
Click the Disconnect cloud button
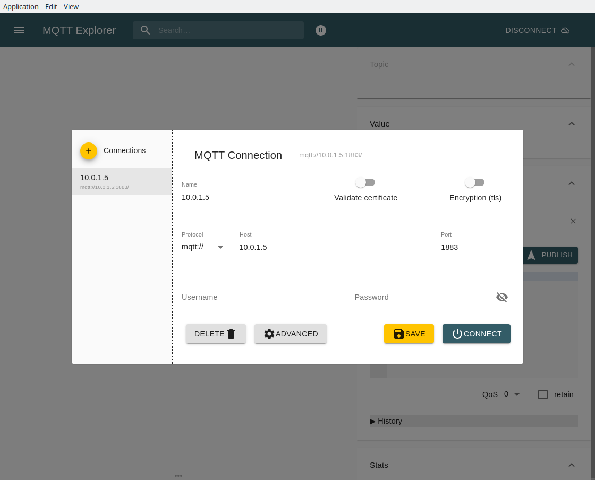[x=537, y=30]
